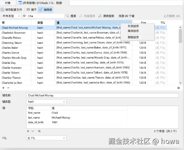The width and height of the screenshot is (184, 150).
Task: Open the key list settings gear icon
Action: tap(178, 88)
